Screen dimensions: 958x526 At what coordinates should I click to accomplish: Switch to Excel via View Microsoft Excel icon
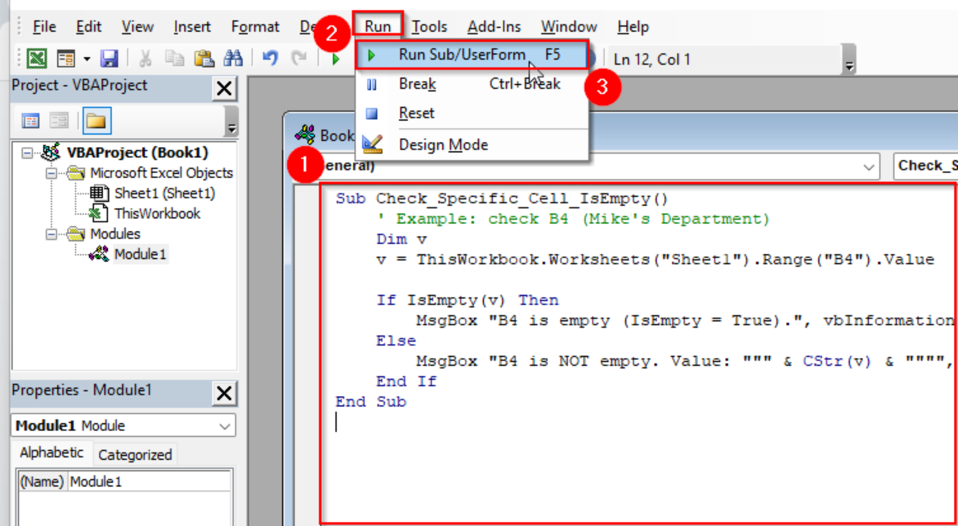[x=38, y=58]
